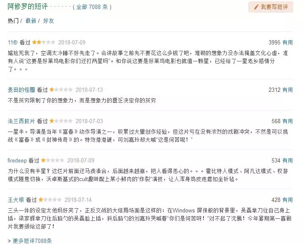Switch to the 热门 tab
Screen dimensions: 305x245
click(13, 21)
